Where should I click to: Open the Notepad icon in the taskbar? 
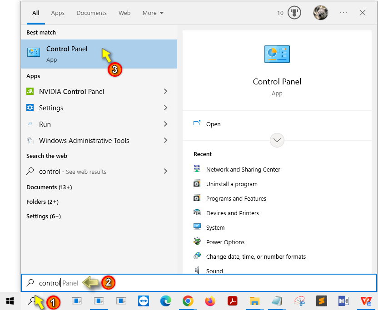277,301
